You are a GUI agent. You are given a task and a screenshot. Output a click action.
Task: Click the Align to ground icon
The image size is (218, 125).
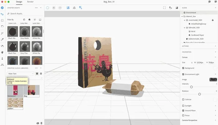74,8
